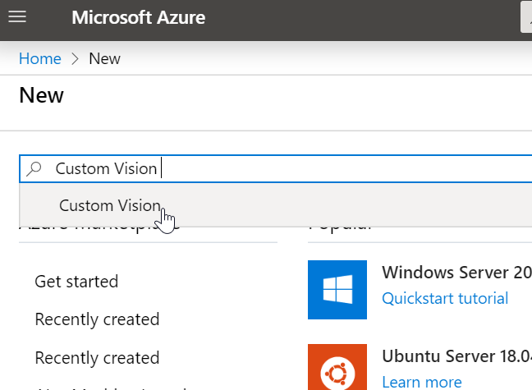Select Ubuntu Server 18.04 title
The width and height of the screenshot is (532, 390).
click(x=456, y=356)
